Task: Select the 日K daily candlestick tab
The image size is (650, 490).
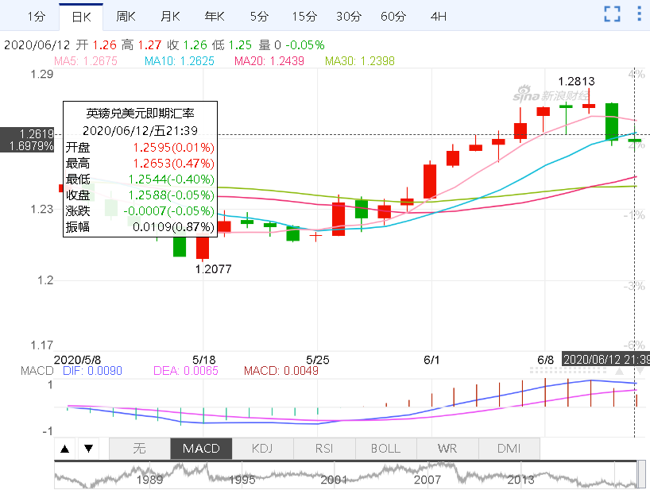Action: pyautogui.click(x=81, y=17)
